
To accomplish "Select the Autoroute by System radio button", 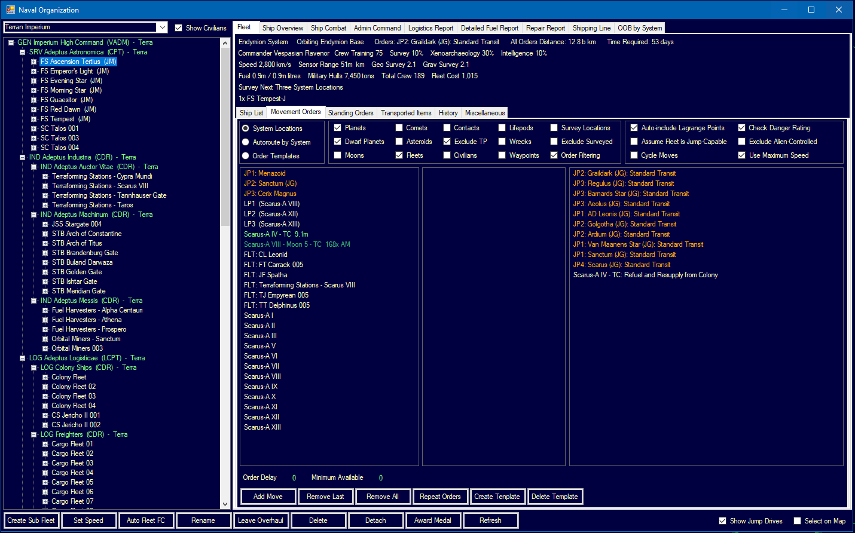I will pos(246,142).
